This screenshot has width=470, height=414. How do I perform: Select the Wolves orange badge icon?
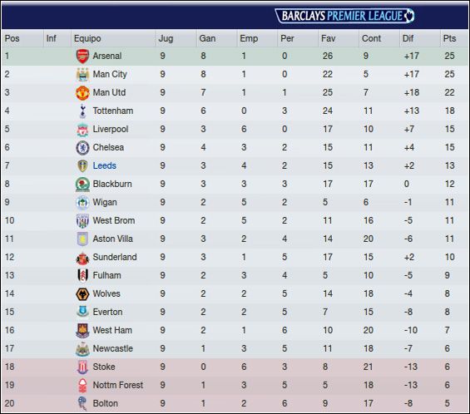82,294
